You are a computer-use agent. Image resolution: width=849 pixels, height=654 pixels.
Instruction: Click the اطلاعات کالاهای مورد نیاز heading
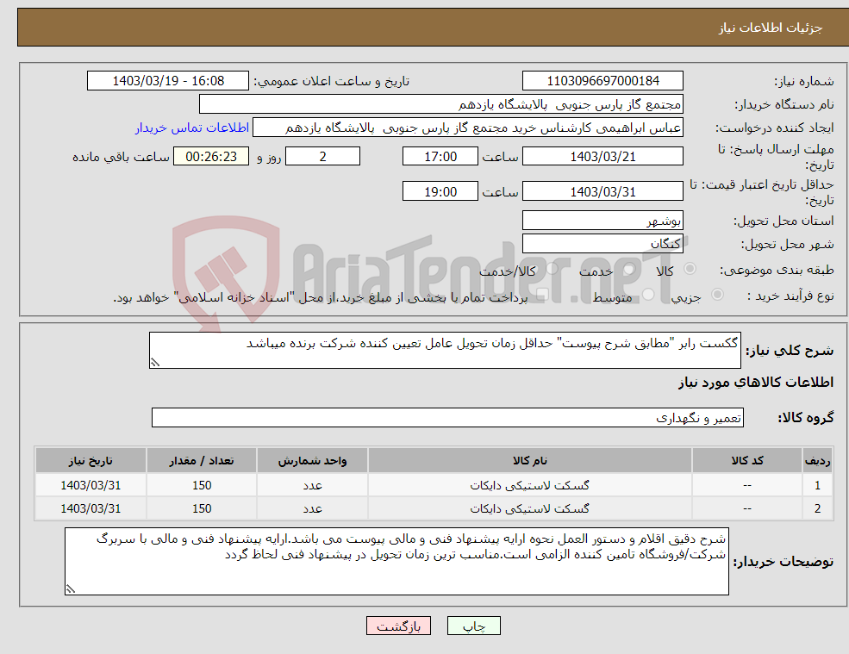(756, 383)
